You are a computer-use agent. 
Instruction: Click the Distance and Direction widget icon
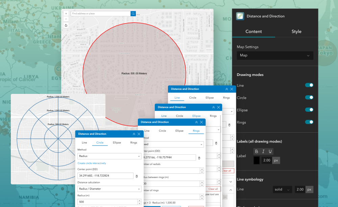[240, 16]
